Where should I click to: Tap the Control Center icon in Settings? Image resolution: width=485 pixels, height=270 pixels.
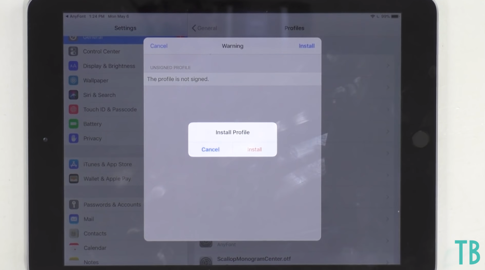[73, 51]
